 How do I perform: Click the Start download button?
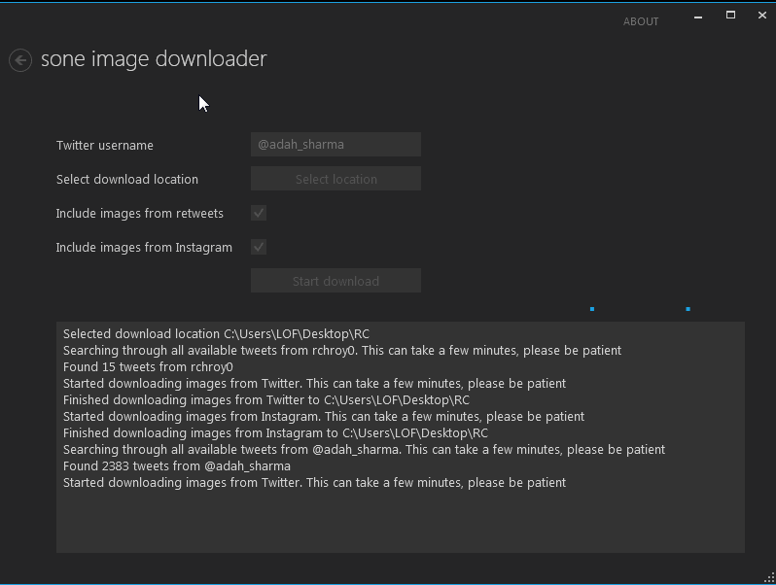[336, 281]
